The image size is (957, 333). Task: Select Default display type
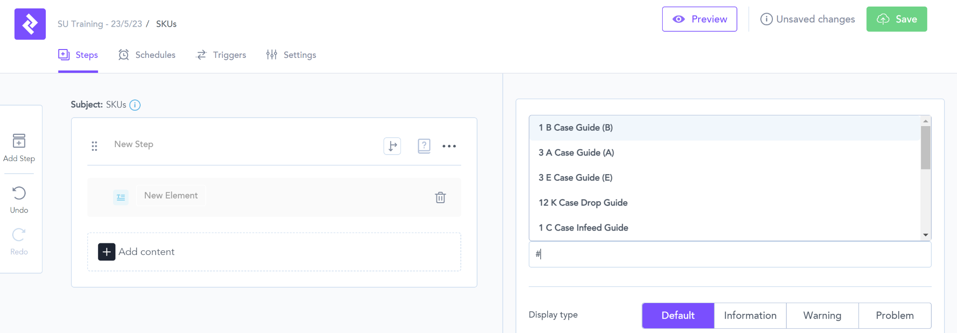[x=678, y=315]
